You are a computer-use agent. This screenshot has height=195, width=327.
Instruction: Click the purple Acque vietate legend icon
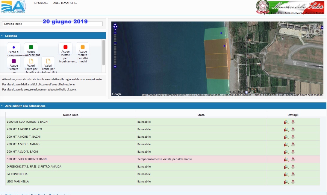14,61
